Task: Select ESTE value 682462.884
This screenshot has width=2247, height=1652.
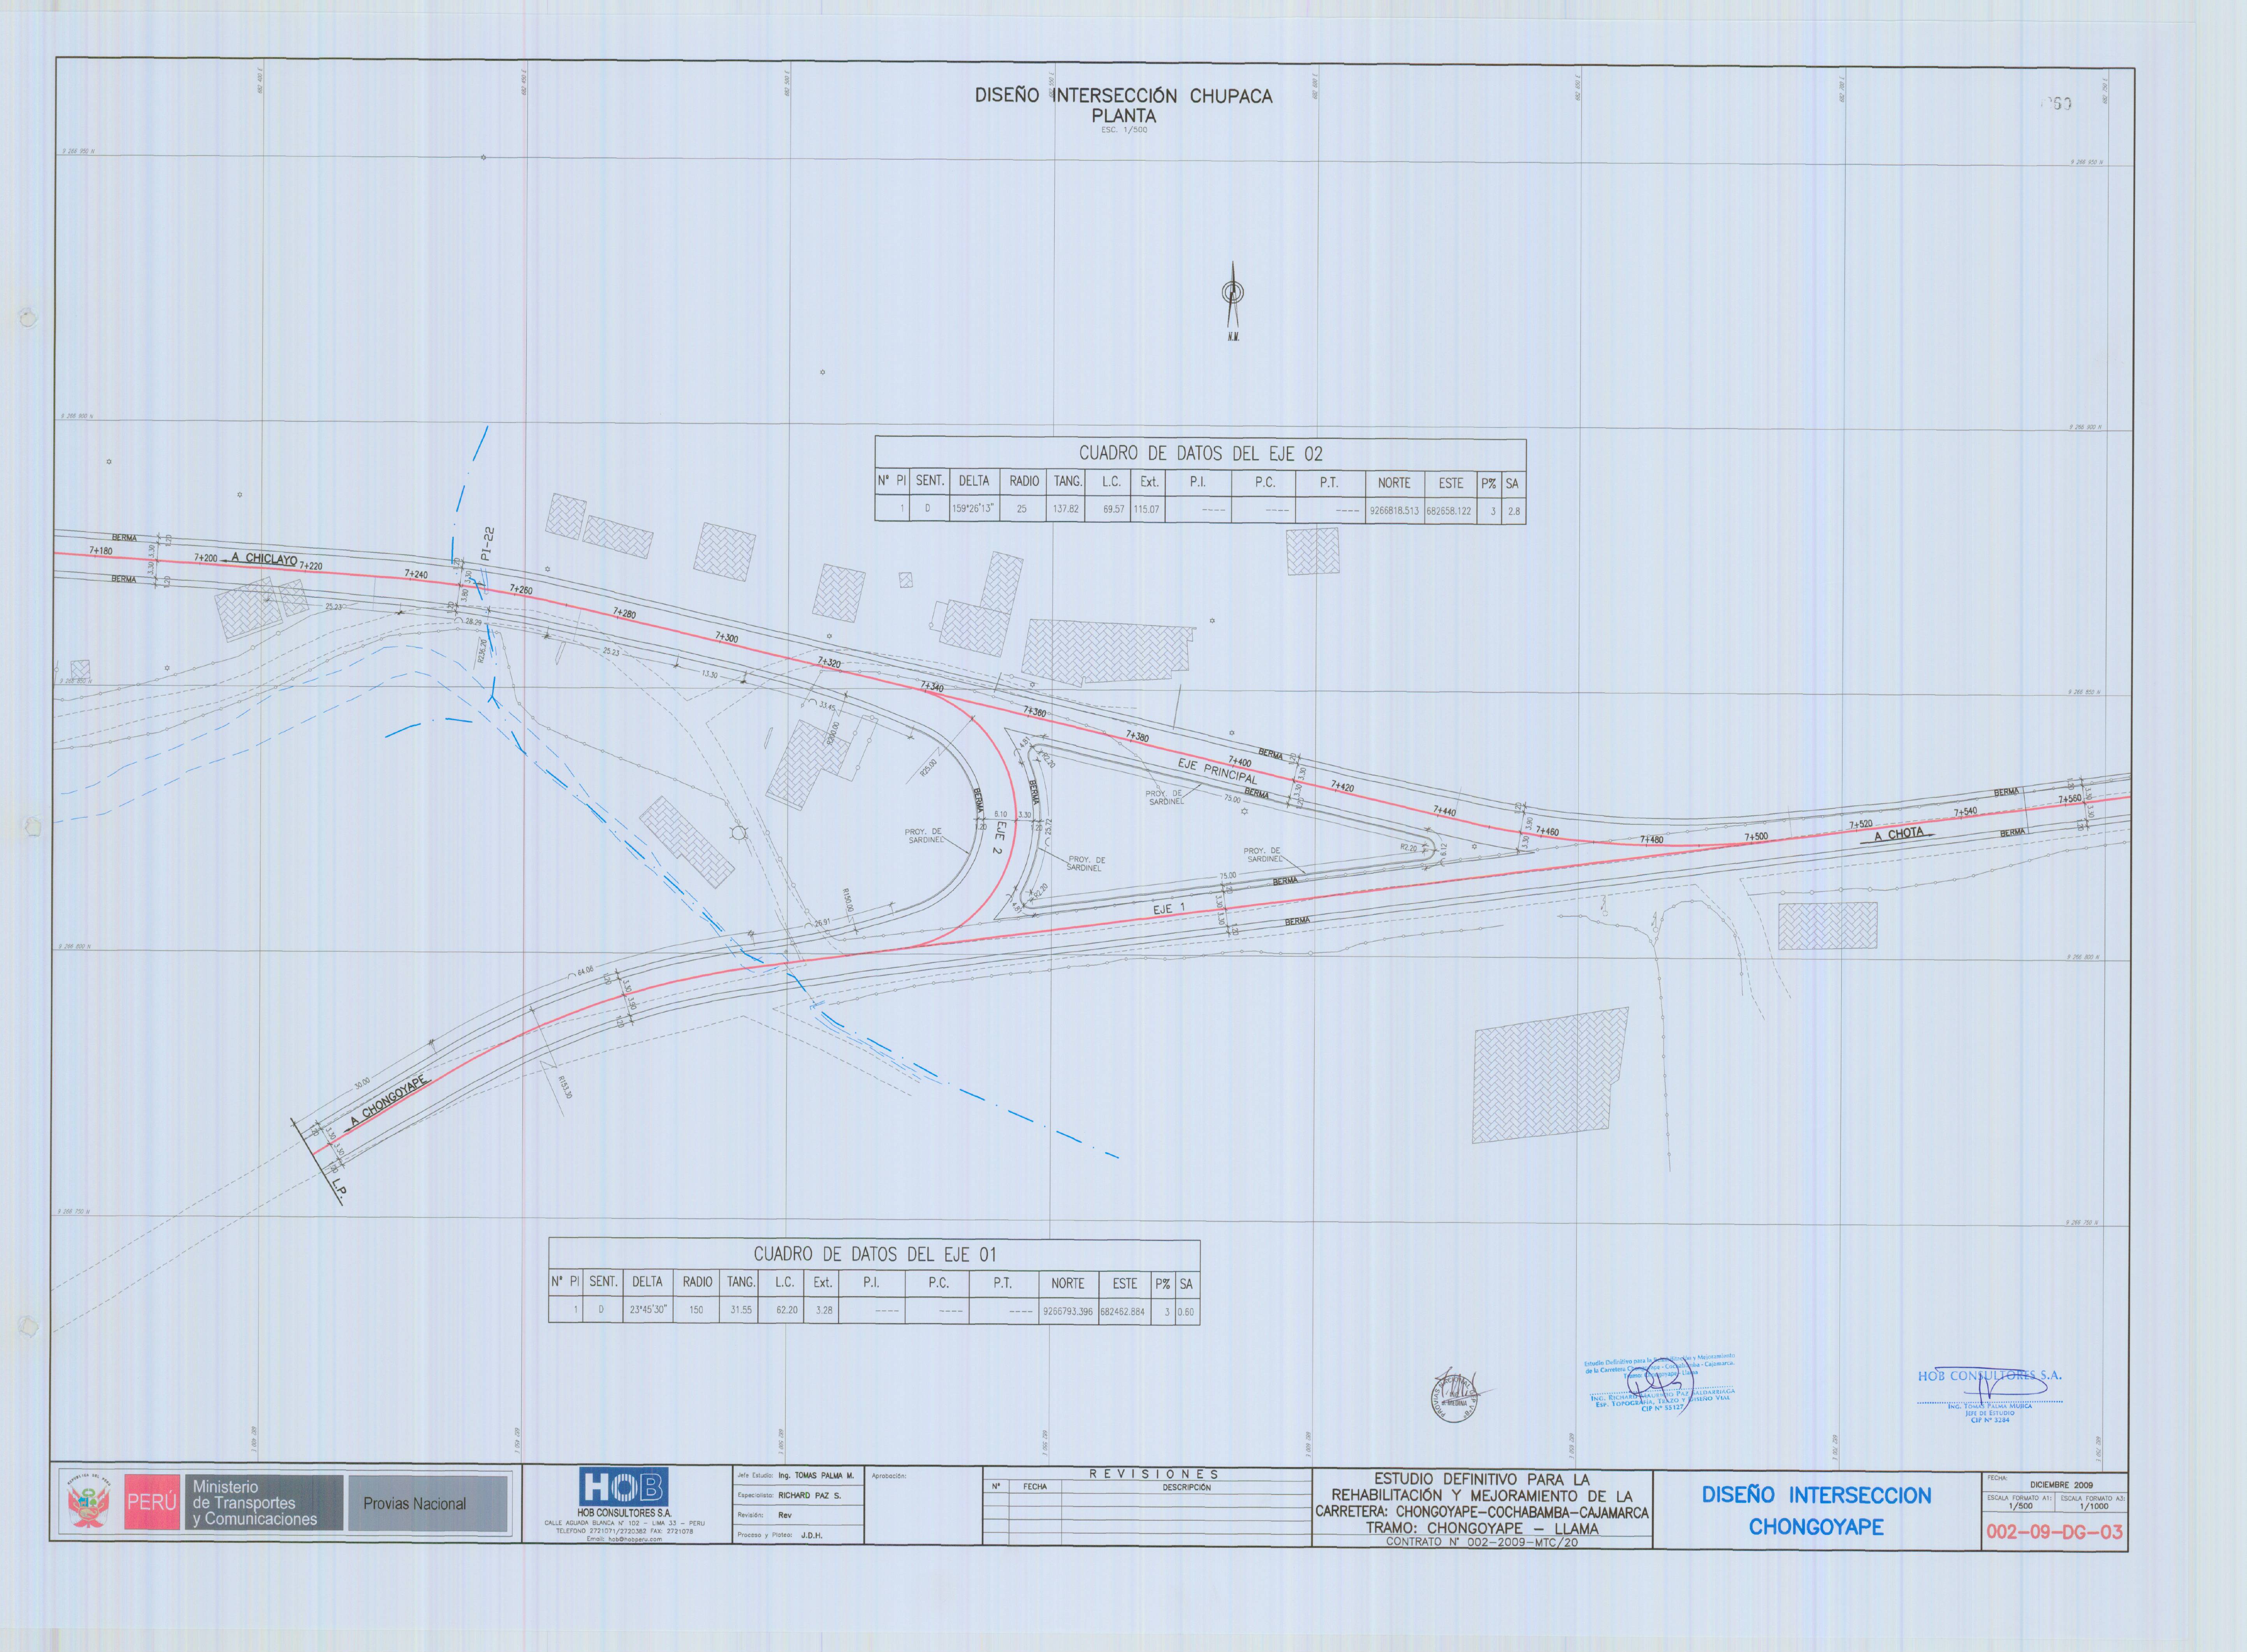Action: click(1122, 1311)
